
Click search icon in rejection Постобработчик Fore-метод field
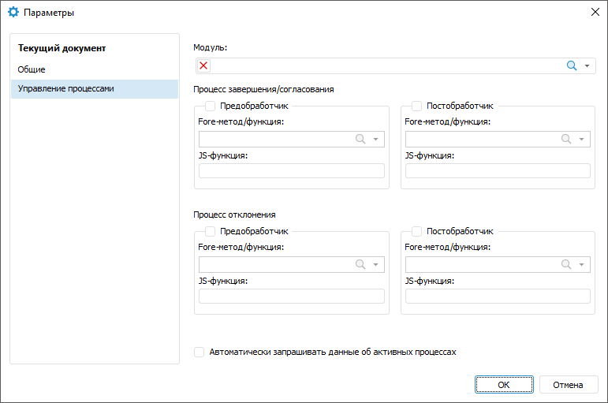point(566,264)
